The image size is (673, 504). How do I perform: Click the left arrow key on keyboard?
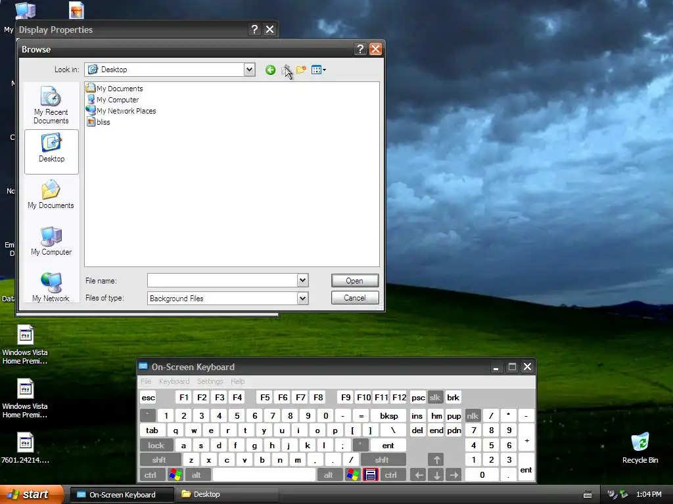(x=419, y=475)
